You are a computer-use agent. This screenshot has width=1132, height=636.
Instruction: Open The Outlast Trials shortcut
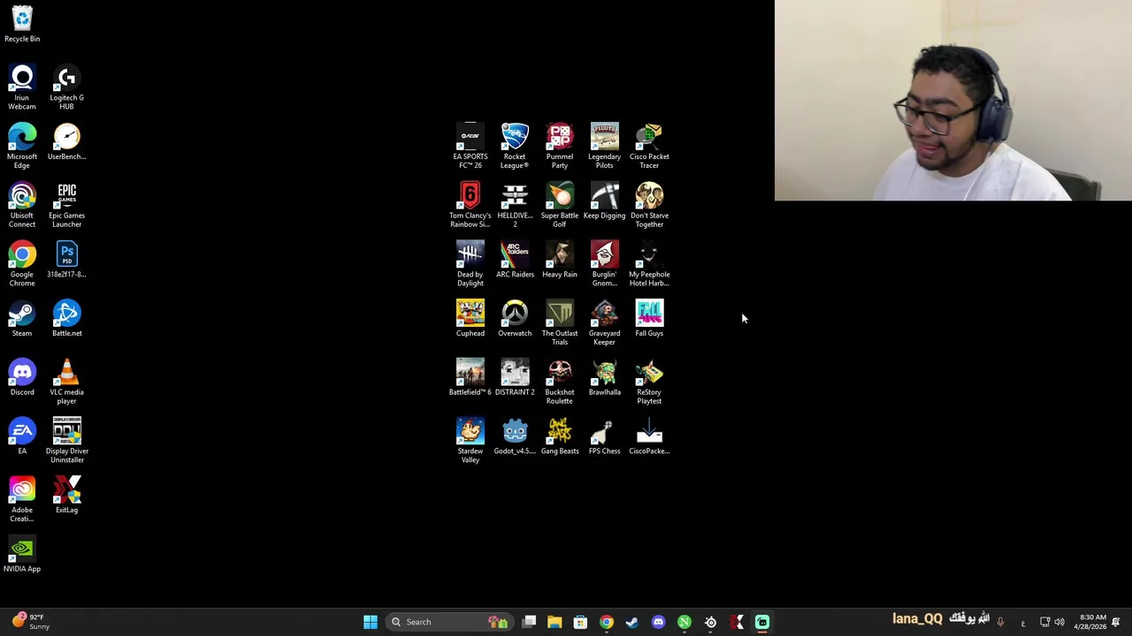click(x=559, y=323)
